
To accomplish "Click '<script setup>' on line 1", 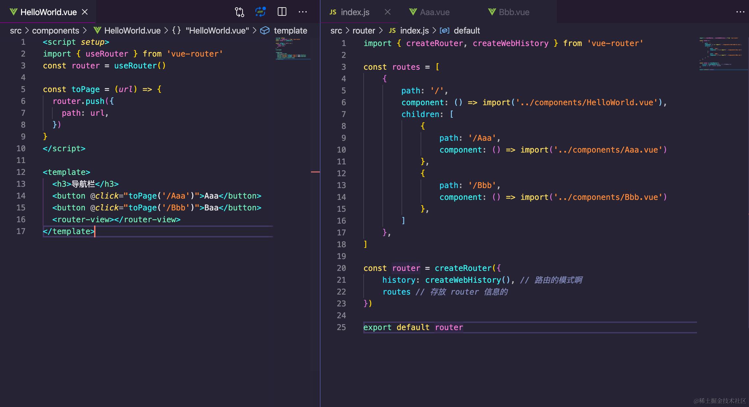I will pos(76,42).
